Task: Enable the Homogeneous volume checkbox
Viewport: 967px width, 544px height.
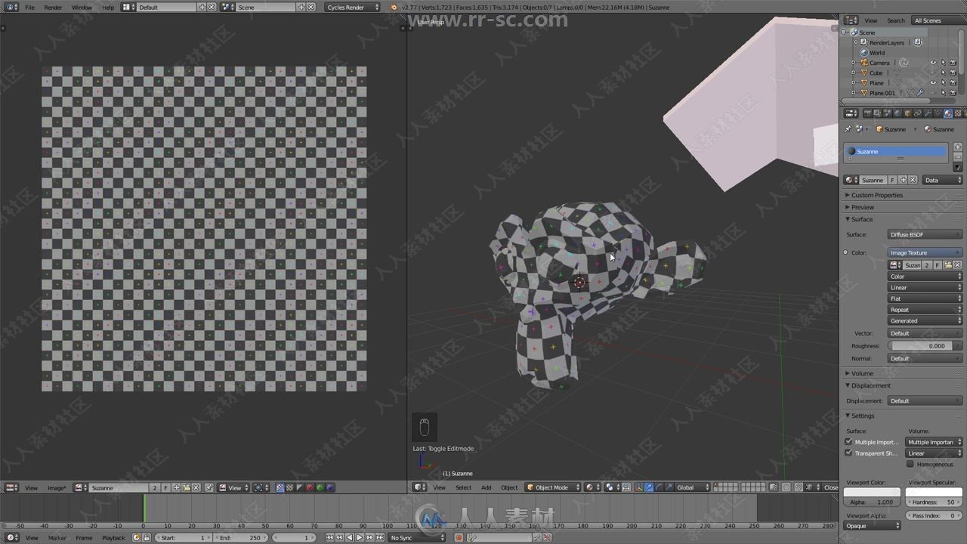Action: click(x=910, y=464)
